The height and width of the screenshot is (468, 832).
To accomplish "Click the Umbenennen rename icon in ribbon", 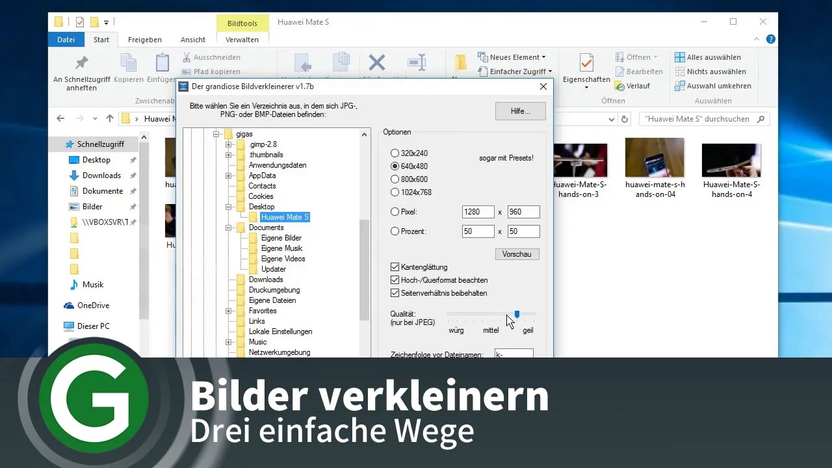I will click(417, 62).
